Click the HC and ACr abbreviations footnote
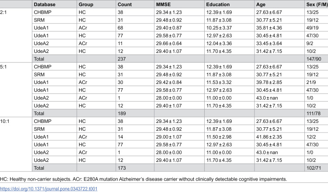The width and height of the screenshot is (328, 192). point(143,179)
